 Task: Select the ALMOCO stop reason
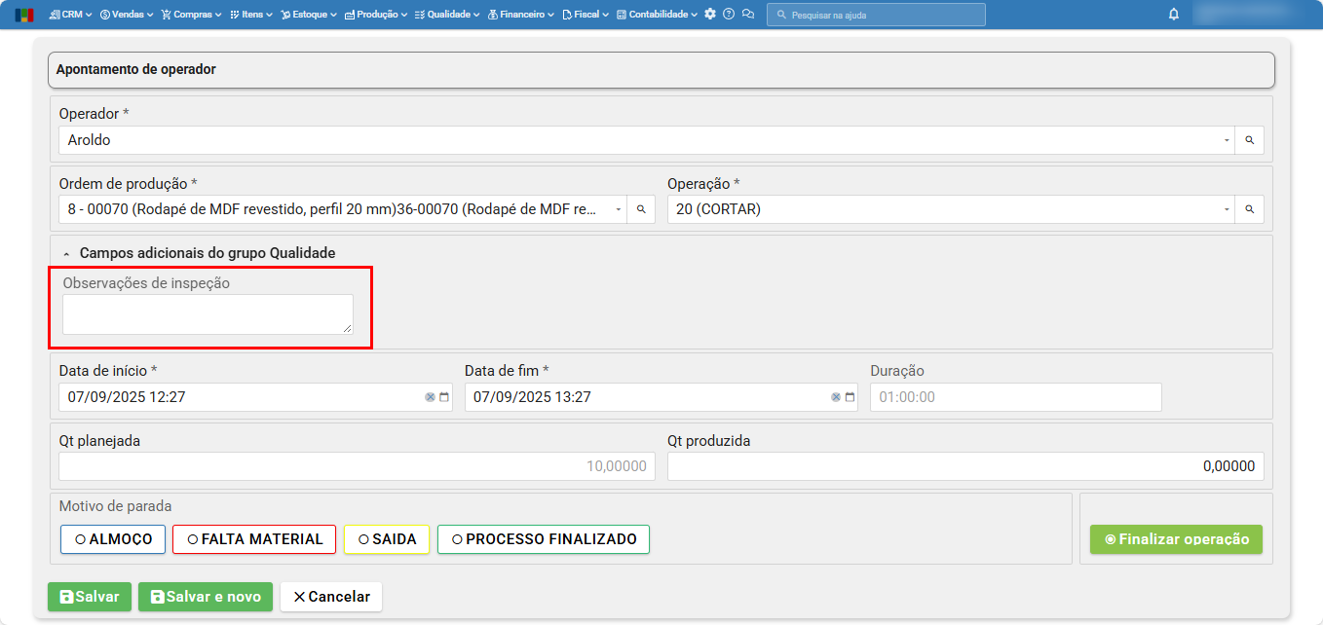click(113, 539)
